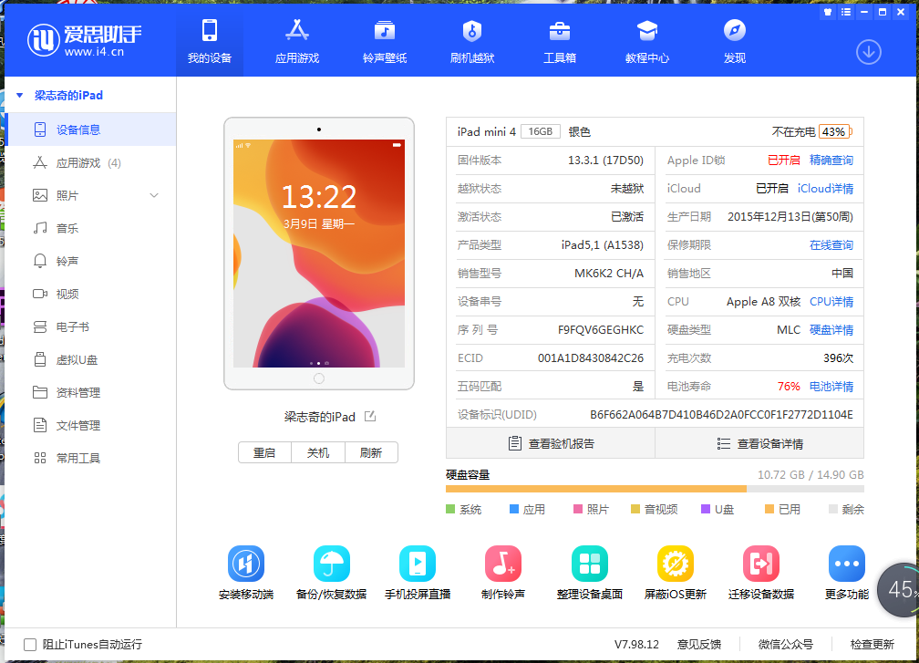Click the Organize Device Desktop icon (整理设备桌面)
This screenshot has width=919, height=663.
tap(589, 565)
